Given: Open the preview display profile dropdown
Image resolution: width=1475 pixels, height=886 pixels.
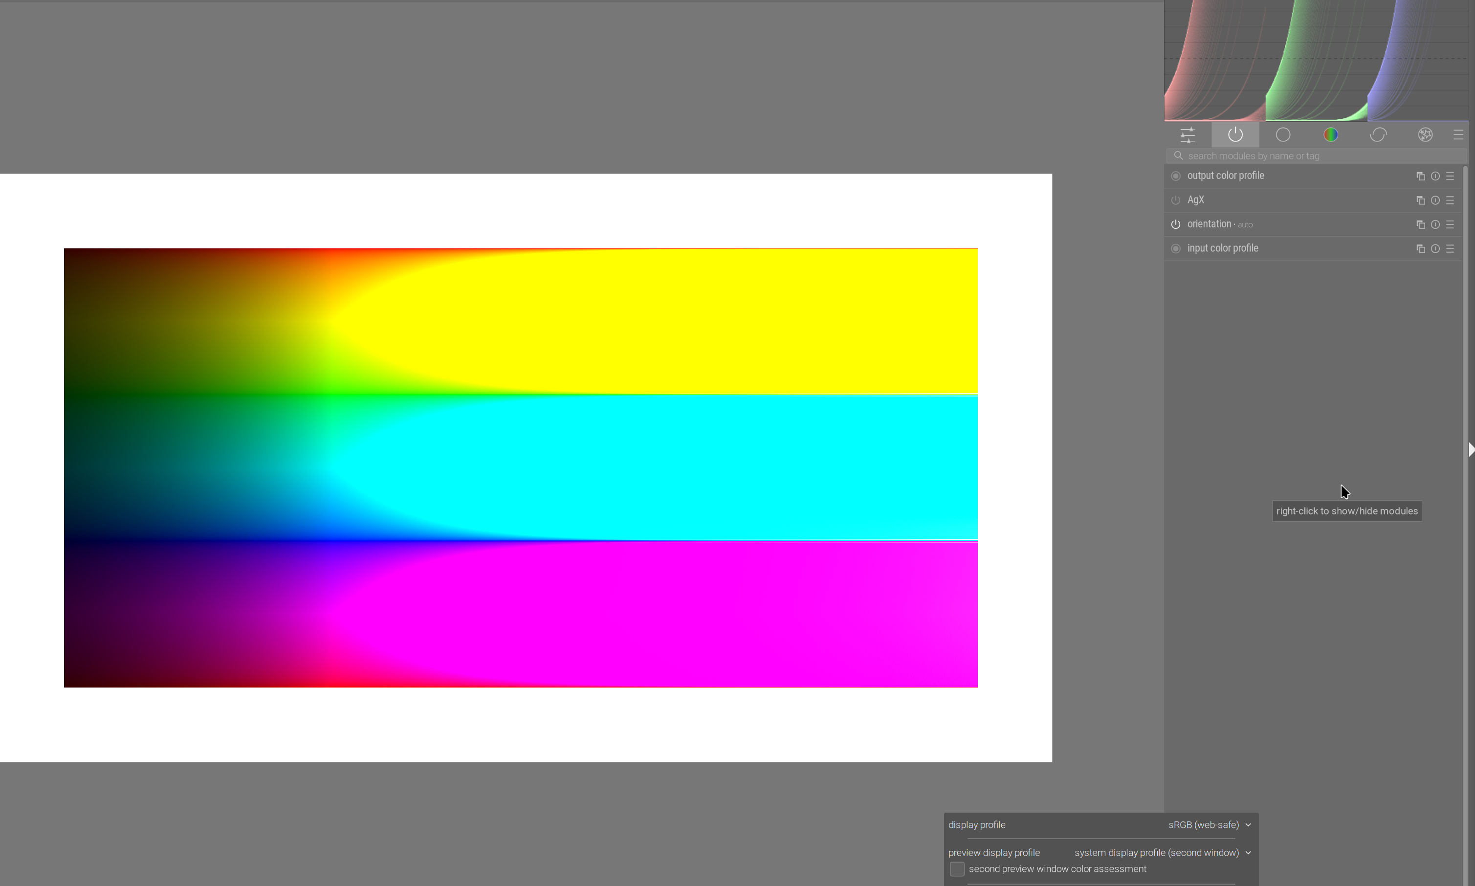Looking at the screenshot, I should click(x=1162, y=853).
